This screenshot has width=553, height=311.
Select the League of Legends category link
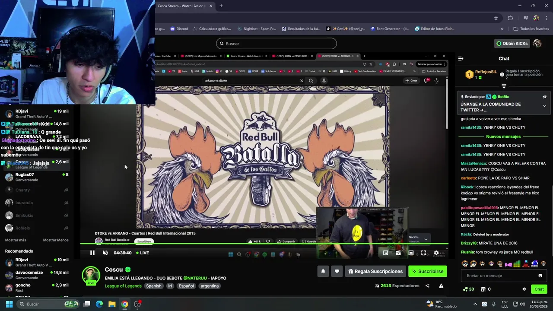point(123,286)
